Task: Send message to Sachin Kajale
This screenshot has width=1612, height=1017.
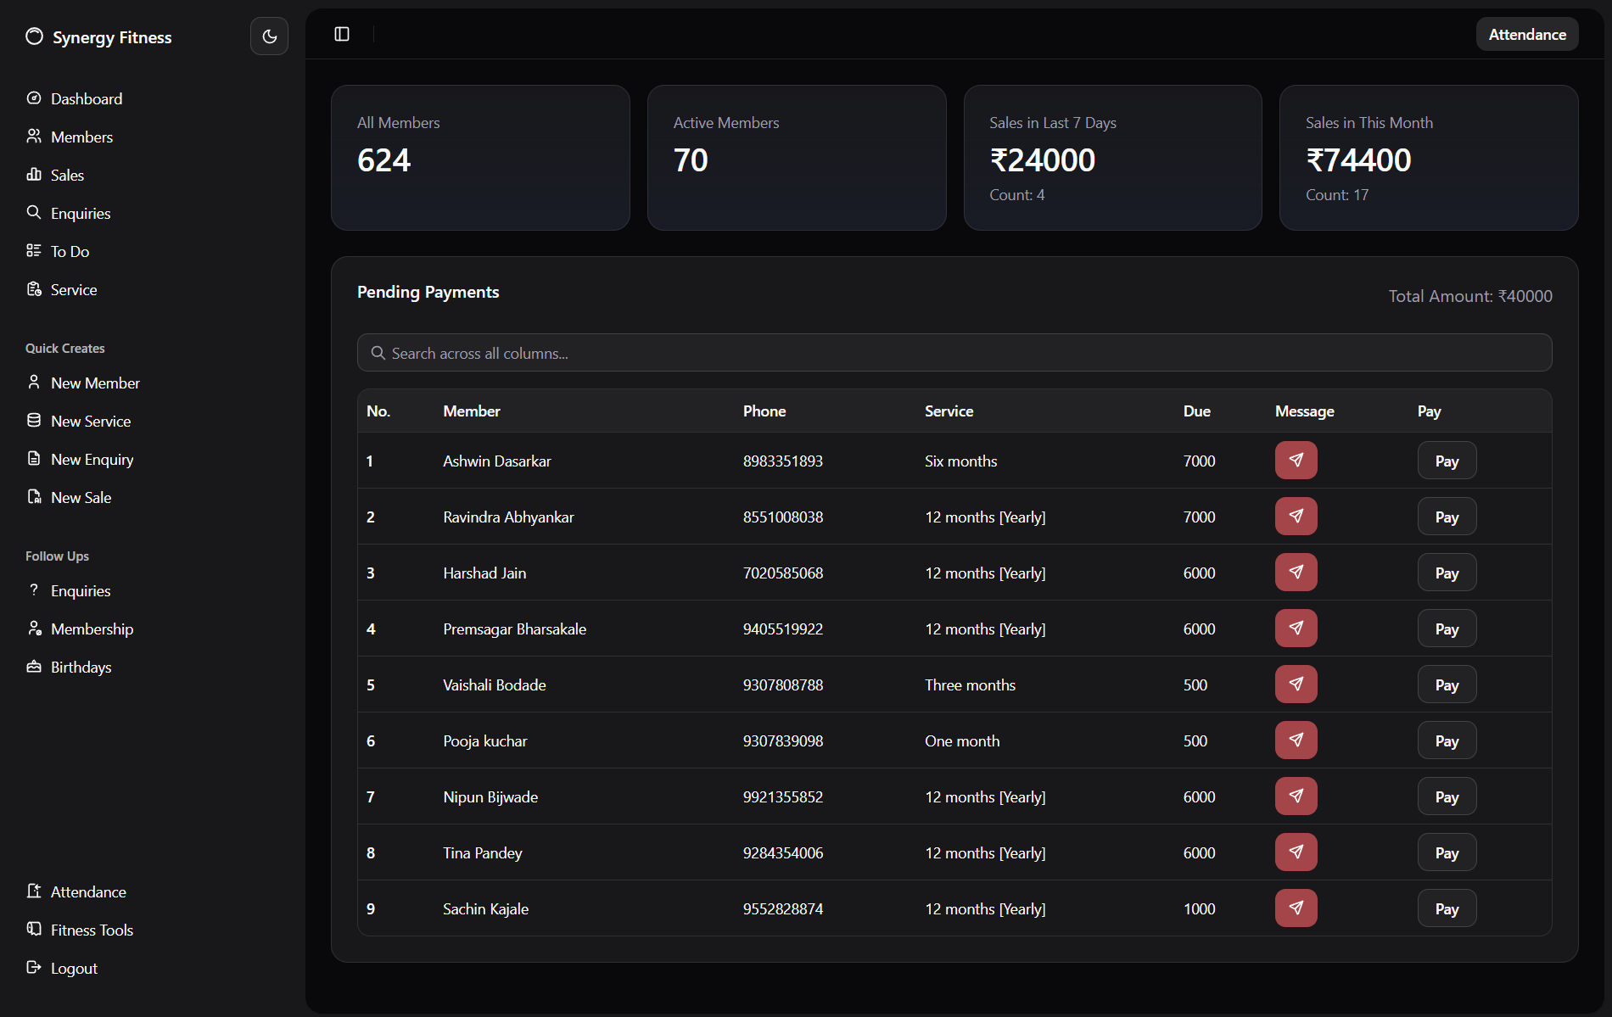Action: (1296, 908)
